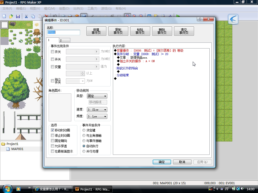Expand hidden tray icons arrow

[217, 189]
